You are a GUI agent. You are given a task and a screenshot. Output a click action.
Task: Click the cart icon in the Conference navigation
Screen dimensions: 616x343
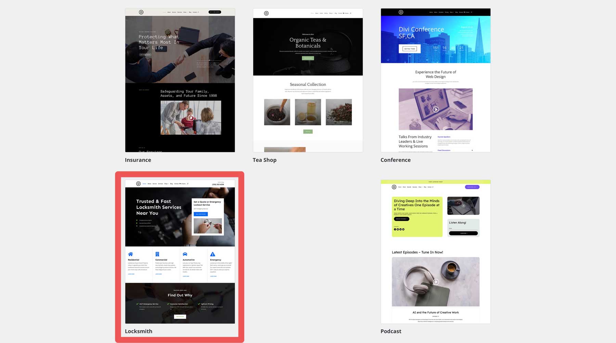tap(464, 12)
